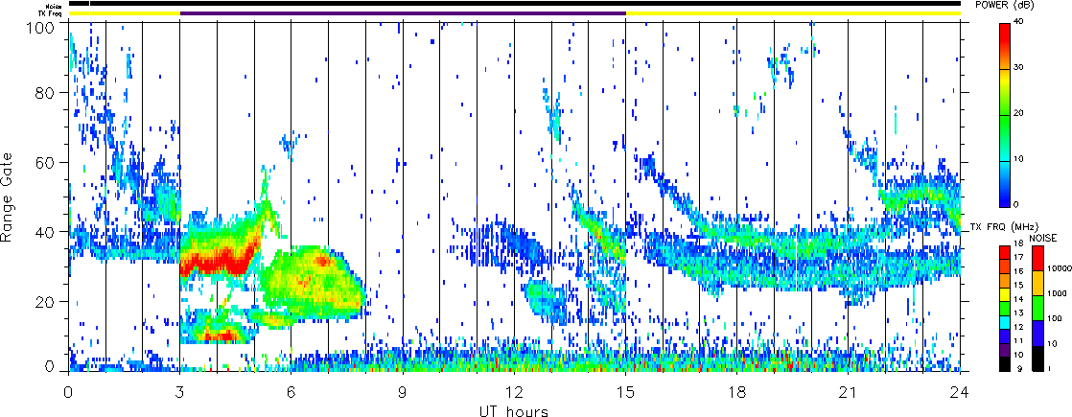The image size is (1072, 417).
Task: Click the 18 tick label on the UT hours axis
Action: (x=737, y=392)
